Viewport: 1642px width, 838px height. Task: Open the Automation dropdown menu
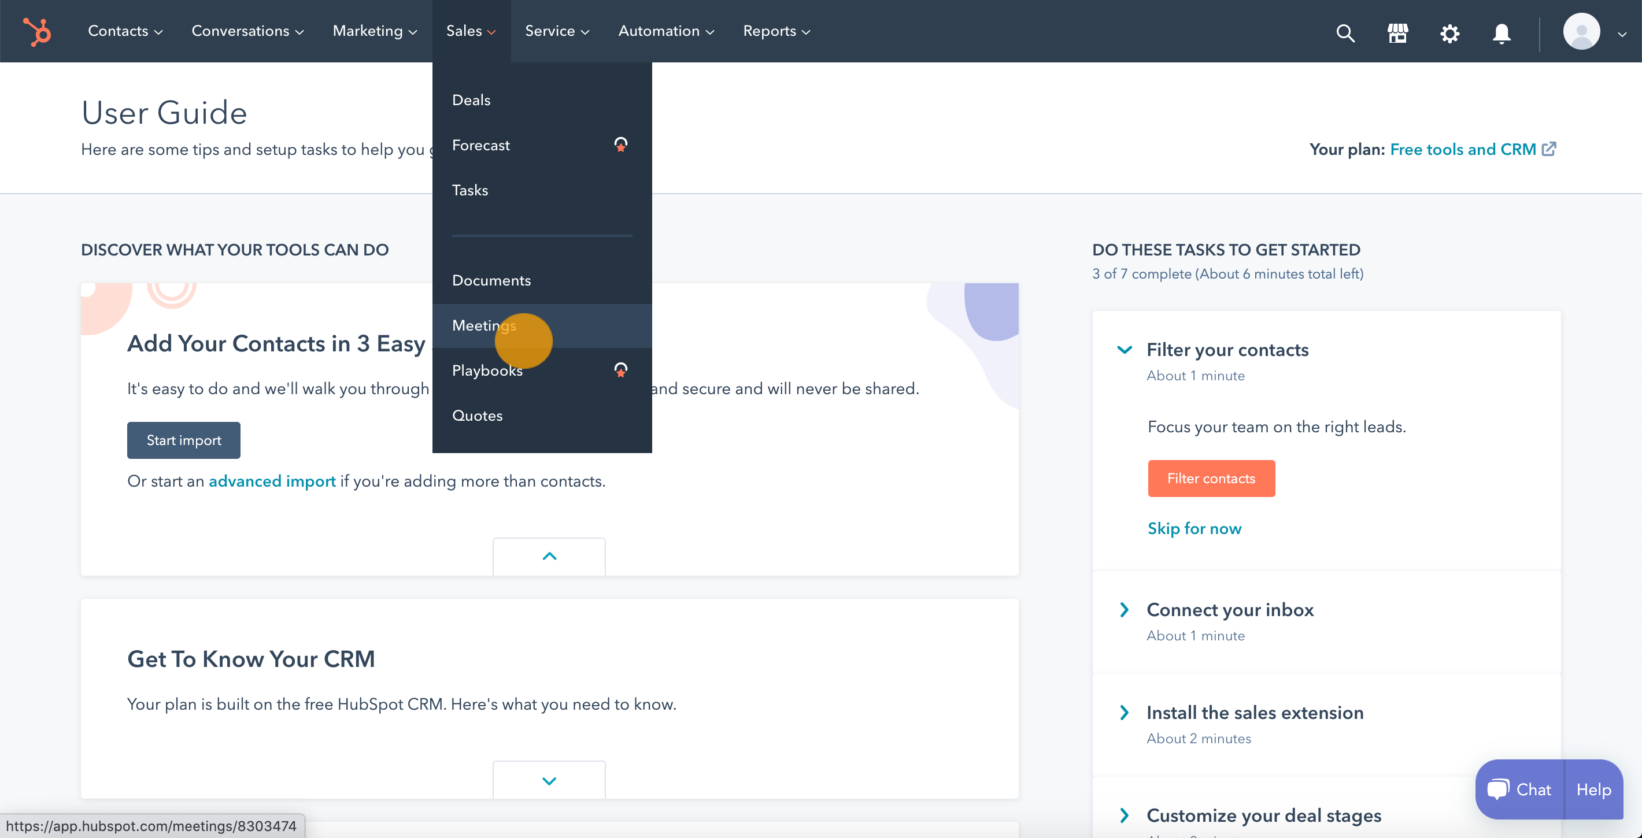[666, 31]
